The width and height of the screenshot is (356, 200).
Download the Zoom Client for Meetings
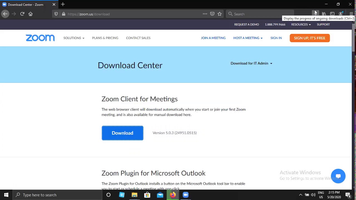(x=122, y=133)
